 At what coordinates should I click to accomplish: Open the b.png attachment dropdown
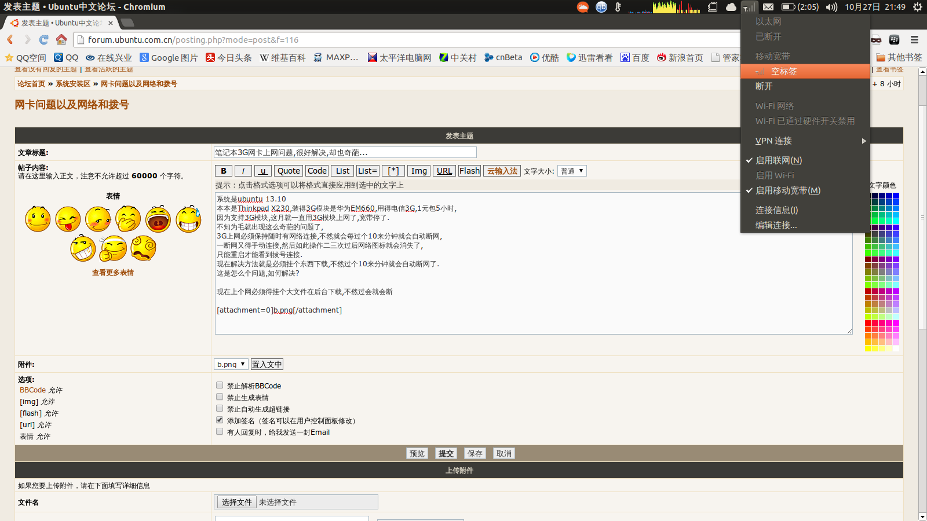tap(231, 364)
